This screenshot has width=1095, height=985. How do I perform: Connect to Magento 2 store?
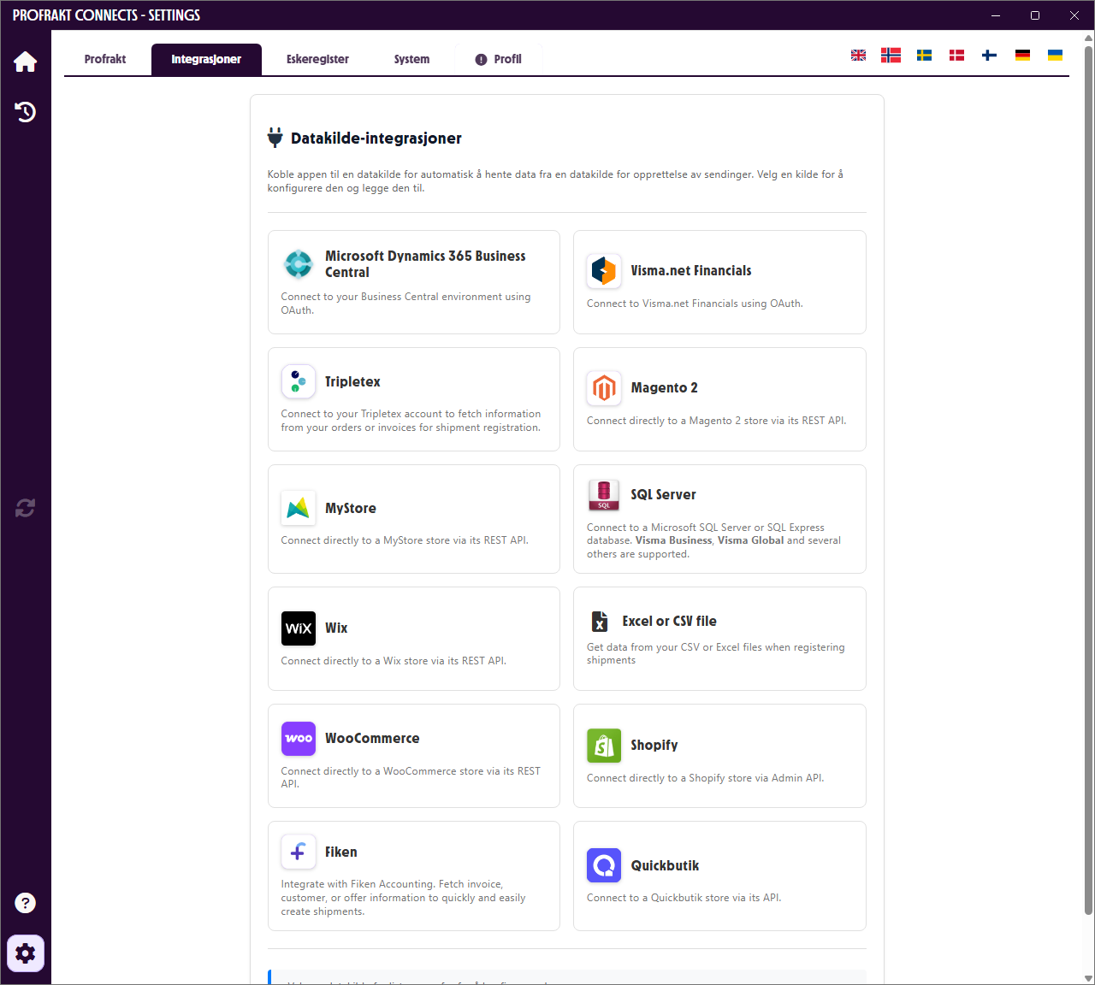click(x=719, y=399)
